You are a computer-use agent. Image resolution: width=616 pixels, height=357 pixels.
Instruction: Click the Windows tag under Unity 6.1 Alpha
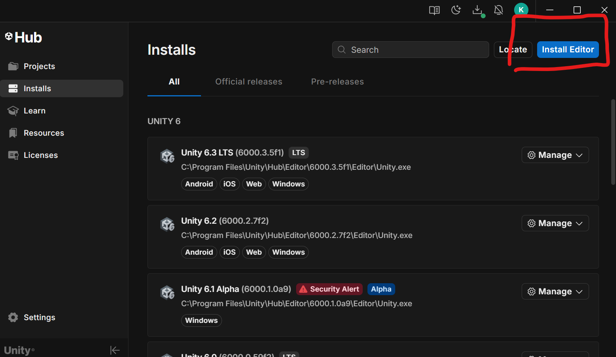(x=201, y=321)
